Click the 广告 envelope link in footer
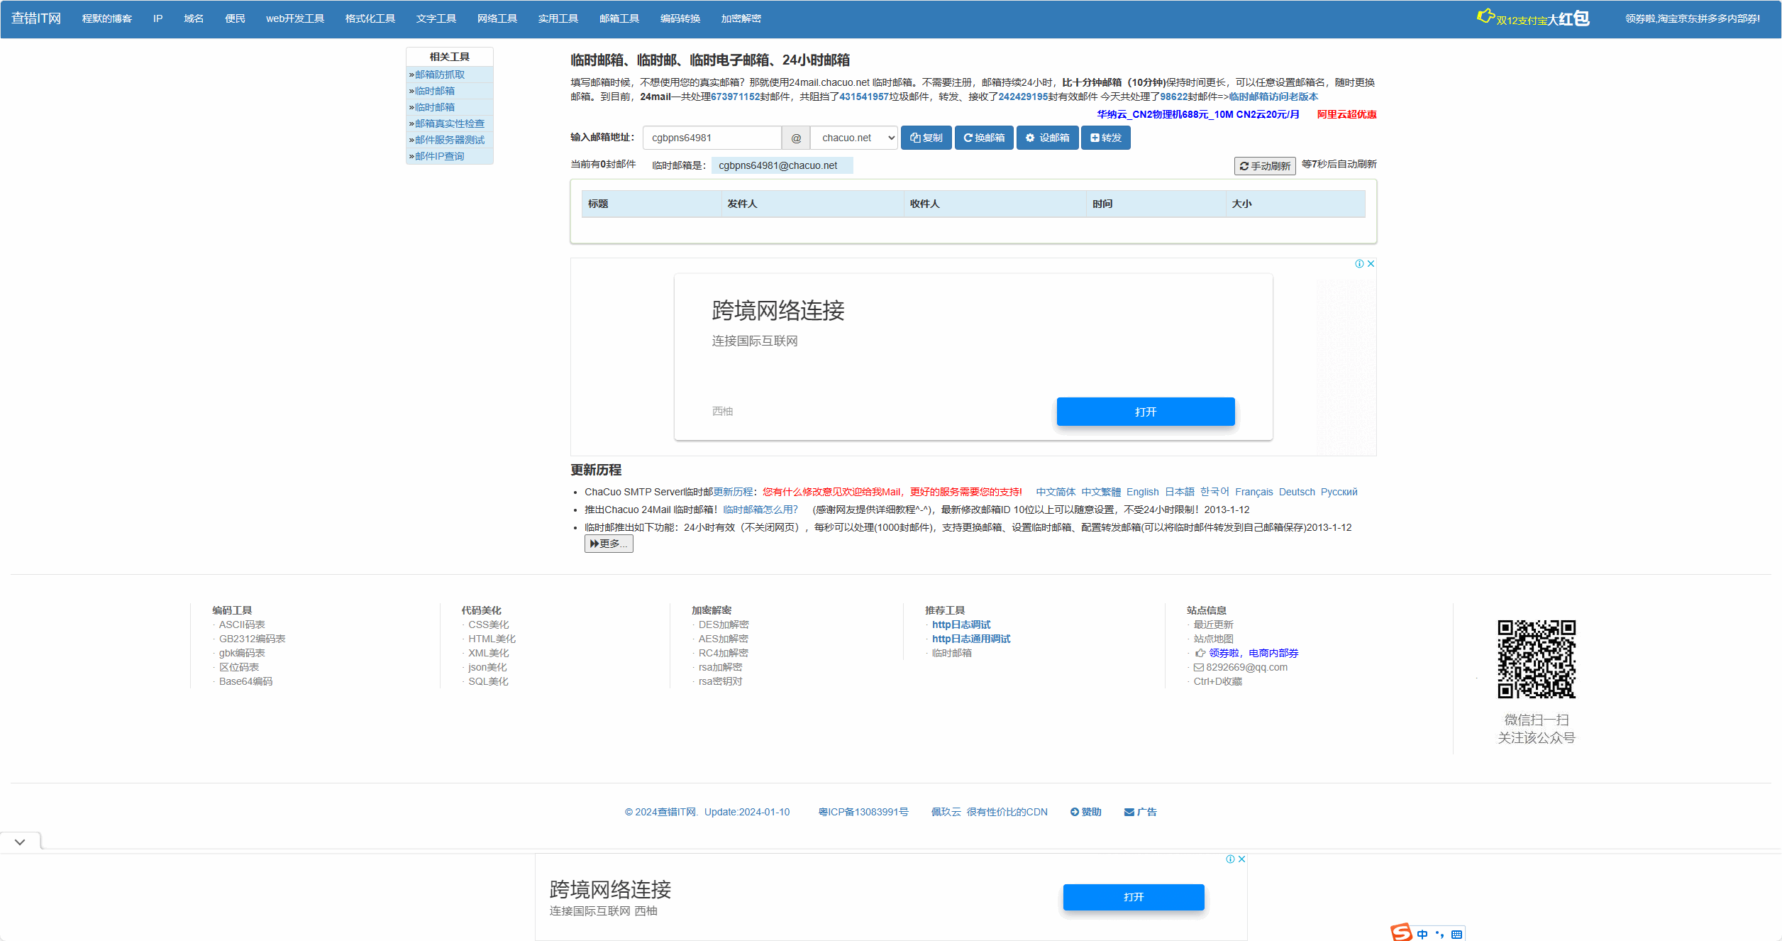Viewport: 1782px width, 941px height. (x=1140, y=812)
